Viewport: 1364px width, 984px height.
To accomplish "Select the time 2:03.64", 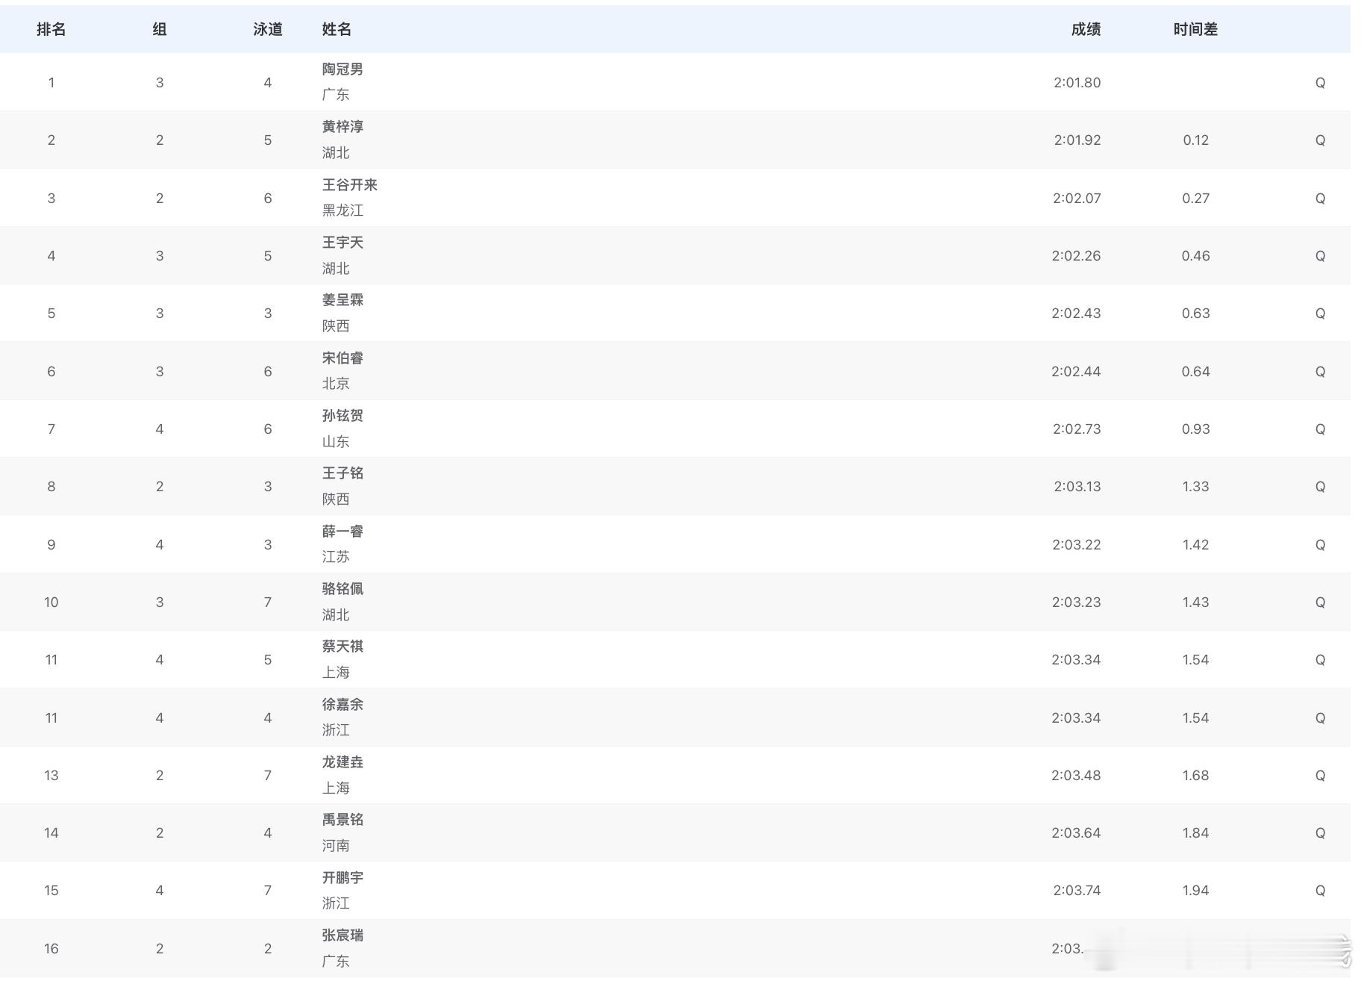I will coord(1076,833).
